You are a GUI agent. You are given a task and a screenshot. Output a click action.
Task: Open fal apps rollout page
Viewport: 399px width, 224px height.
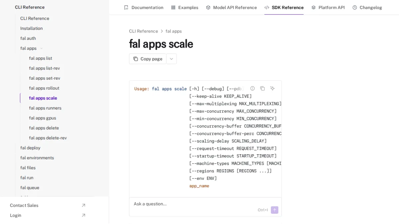tap(44, 88)
